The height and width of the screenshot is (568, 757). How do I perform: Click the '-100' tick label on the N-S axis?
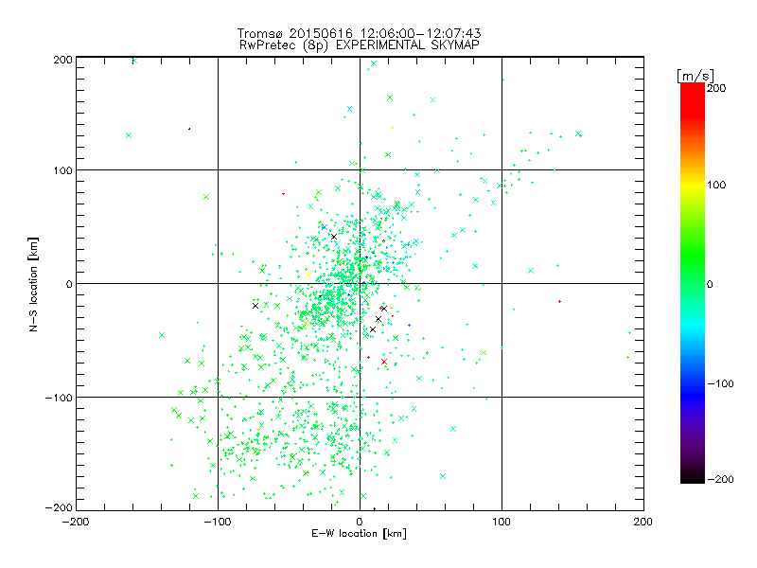pyautogui.click(x=59, y=398)
